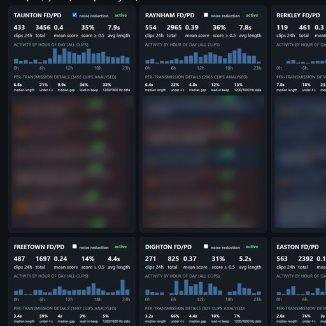
Task: Click Raynham's 6.4s median length
Action: [x=149, y=85]
